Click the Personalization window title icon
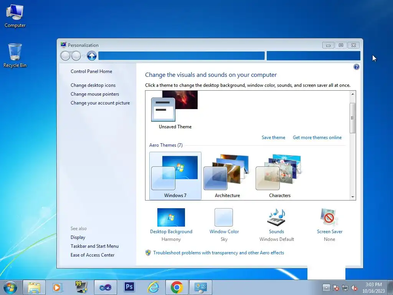393x295 pixels. 63,45
